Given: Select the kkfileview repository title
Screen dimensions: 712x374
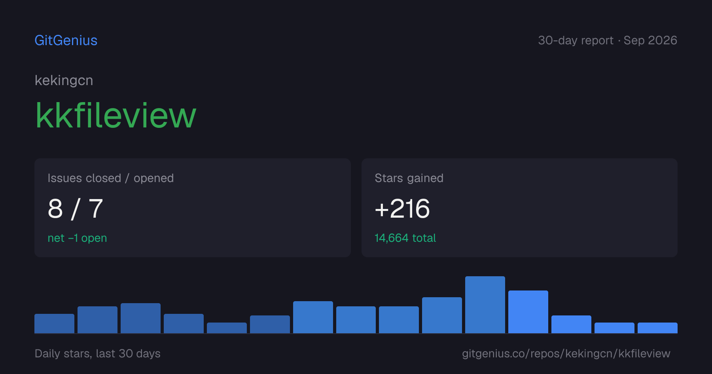Looking at the screenshot, I should coord(116,116).
